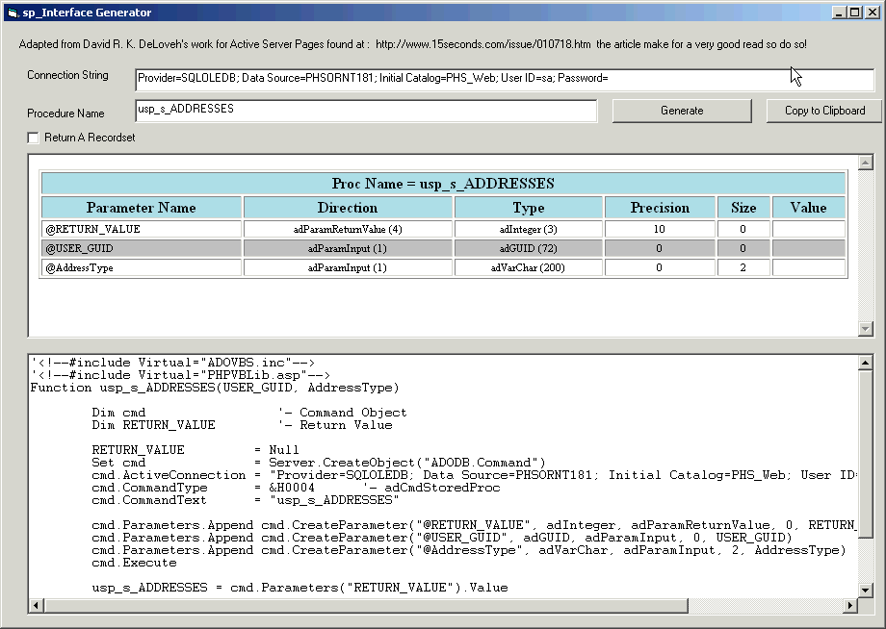
Task: Click the parameter table's scroll up arrow
Action: pyautogui.click(x=866, y=163)
